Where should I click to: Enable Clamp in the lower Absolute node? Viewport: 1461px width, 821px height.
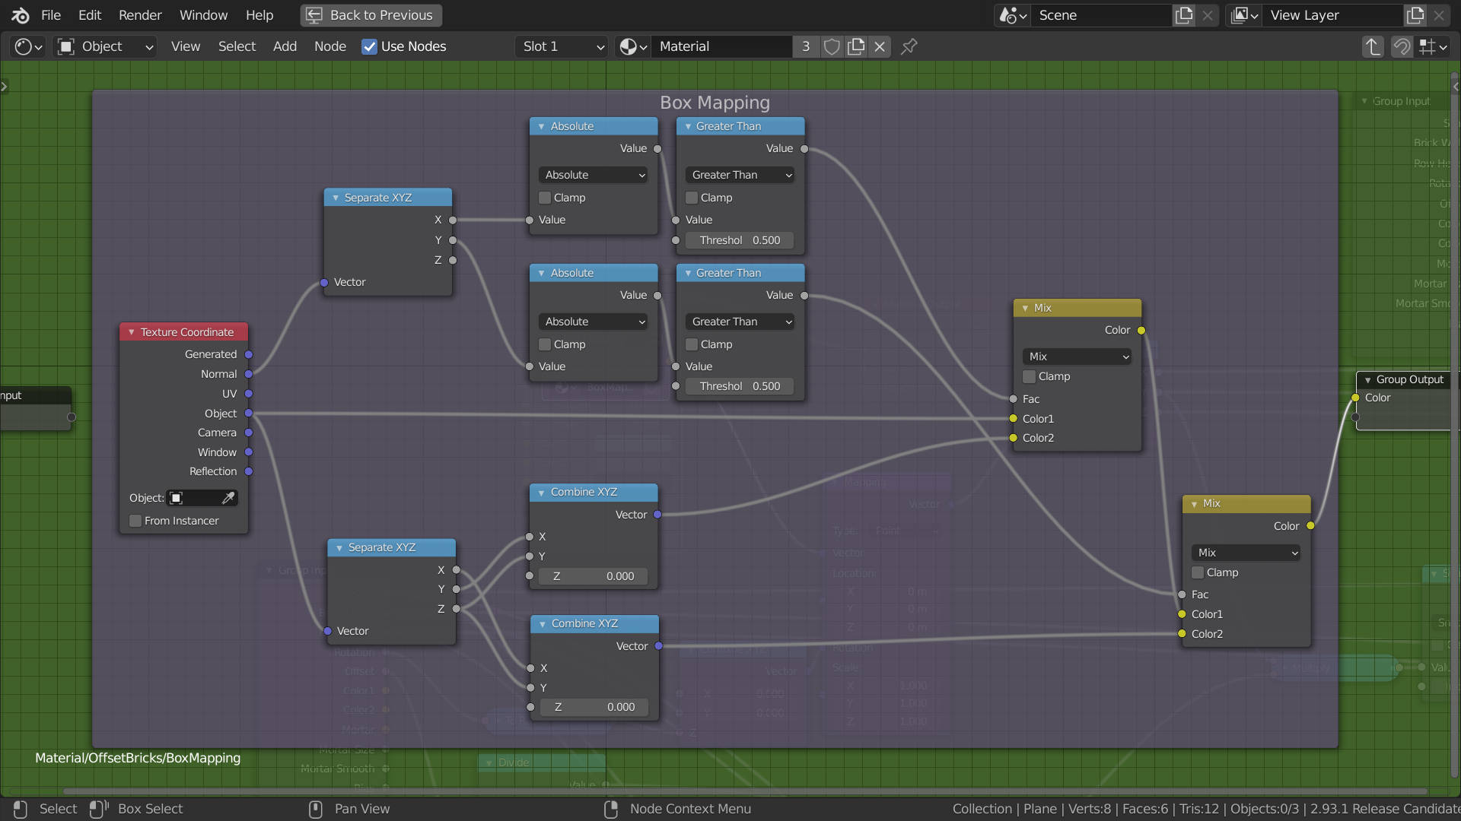pyautogui.click(x=545, y=344)
